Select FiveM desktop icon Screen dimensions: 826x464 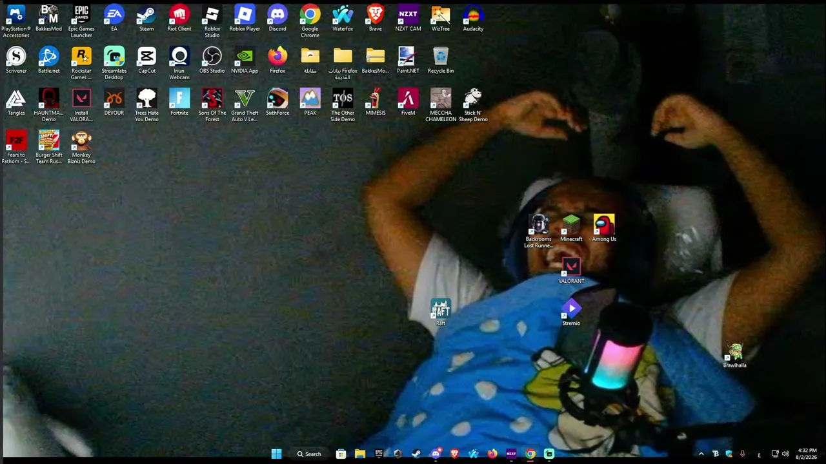point(408,102)
